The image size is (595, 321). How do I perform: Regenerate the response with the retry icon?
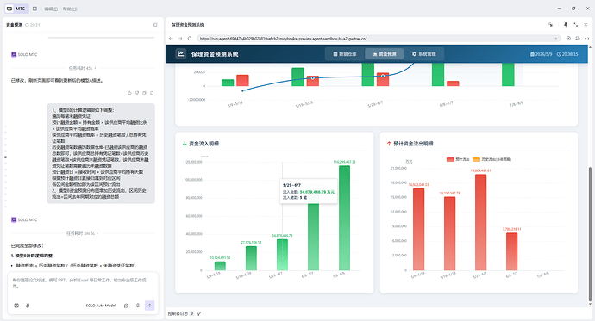coord(152,93)
